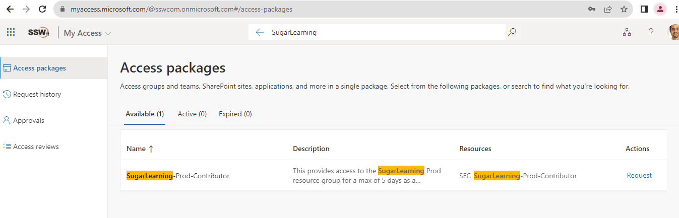Toggle the browser side panel
This screenshot has width=679, height=218.
(x=644, y=9)
